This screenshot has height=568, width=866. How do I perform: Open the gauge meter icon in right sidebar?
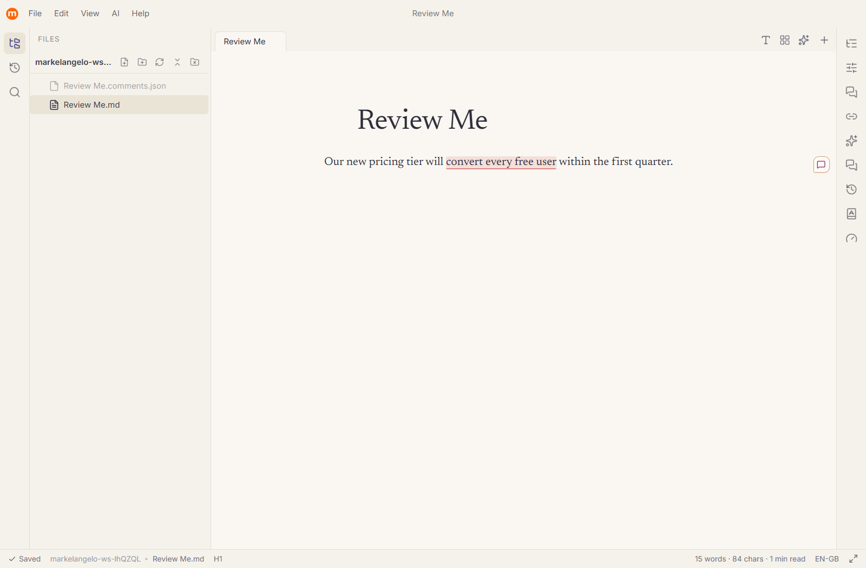click(851, 238)
